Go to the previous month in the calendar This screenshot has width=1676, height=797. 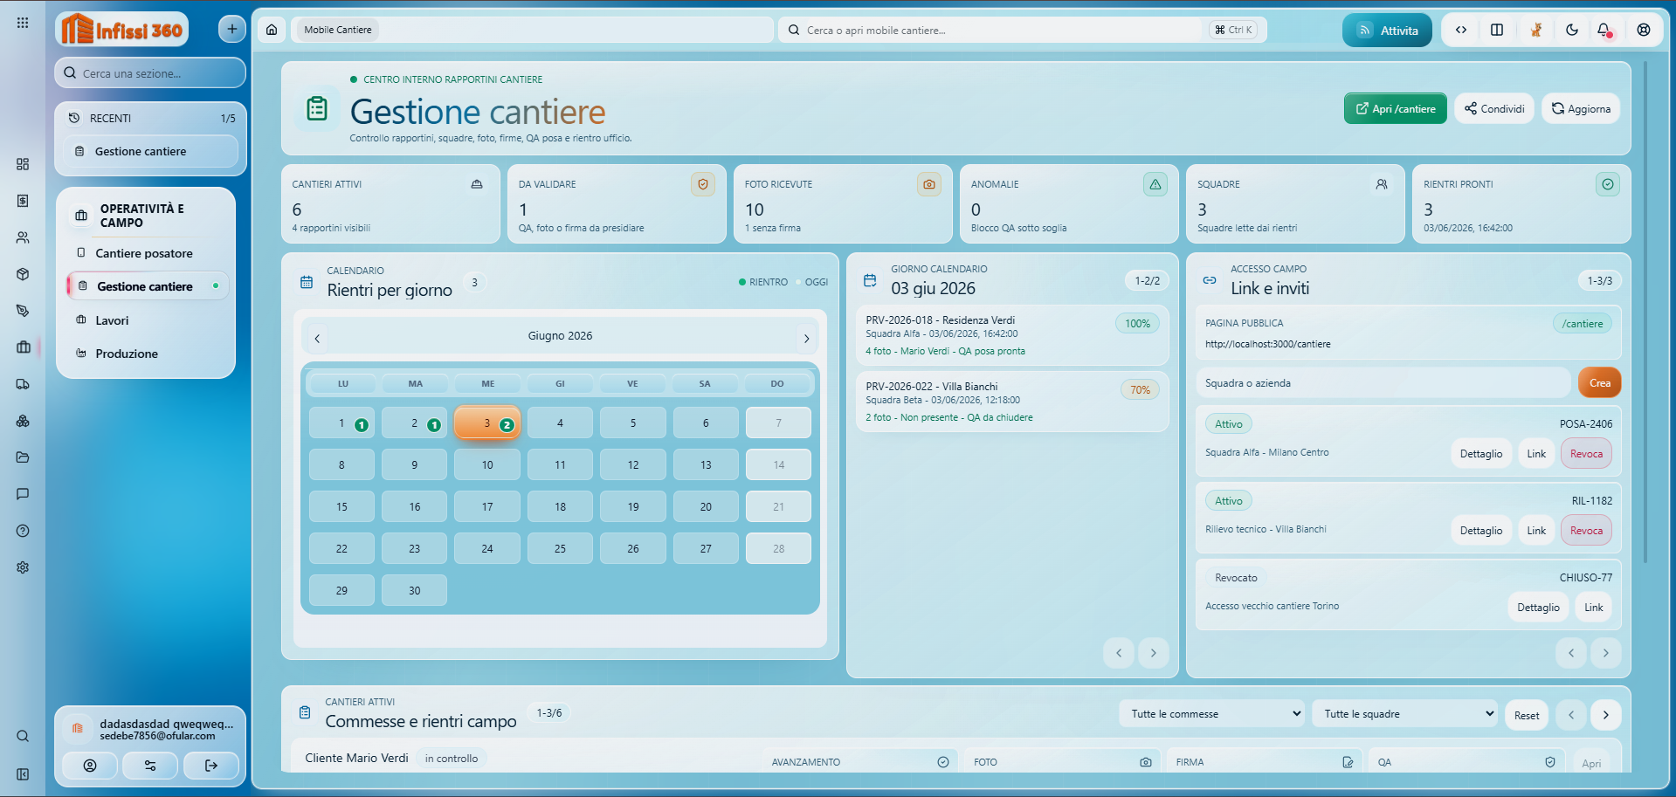(317, 338)
